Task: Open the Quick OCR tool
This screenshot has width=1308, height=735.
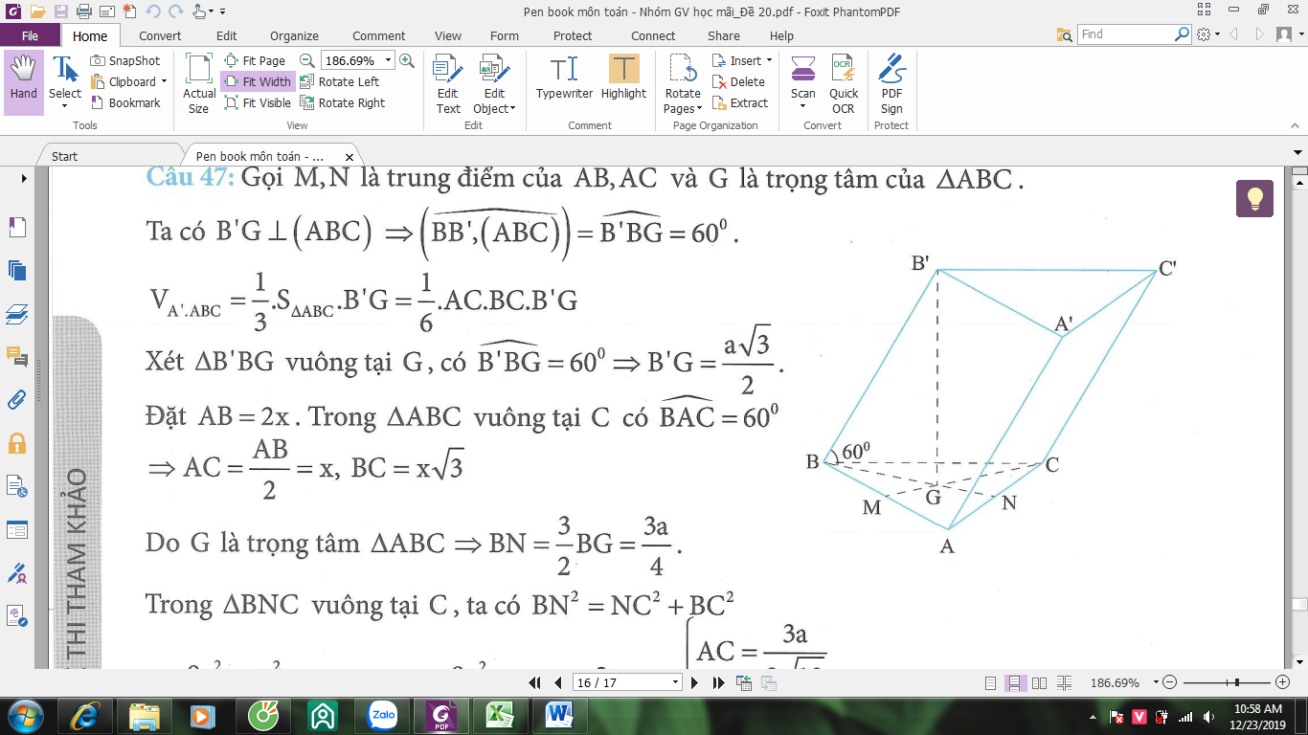Action: [844, 84]
